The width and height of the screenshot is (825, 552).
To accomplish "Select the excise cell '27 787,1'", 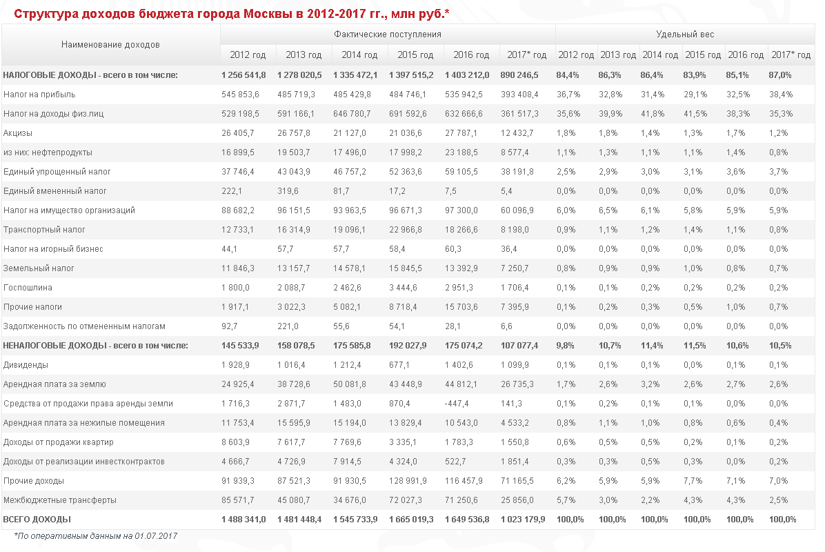I will 461,133.
